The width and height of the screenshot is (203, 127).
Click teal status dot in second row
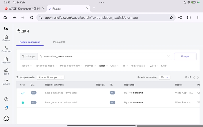pos(23,103)
